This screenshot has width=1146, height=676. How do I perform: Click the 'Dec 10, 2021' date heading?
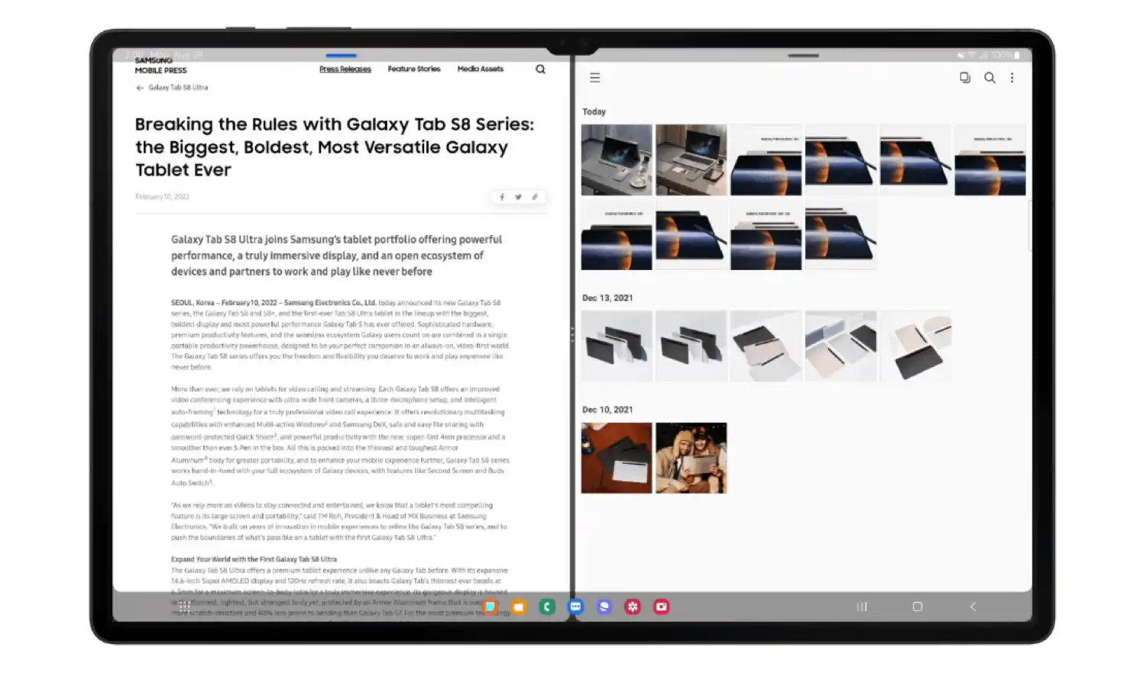pos(607,410)
